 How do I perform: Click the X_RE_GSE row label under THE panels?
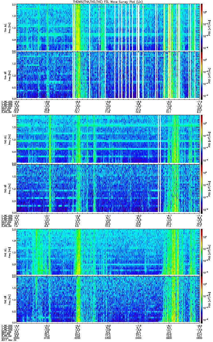pyautogui.click(x=7, y=326)
